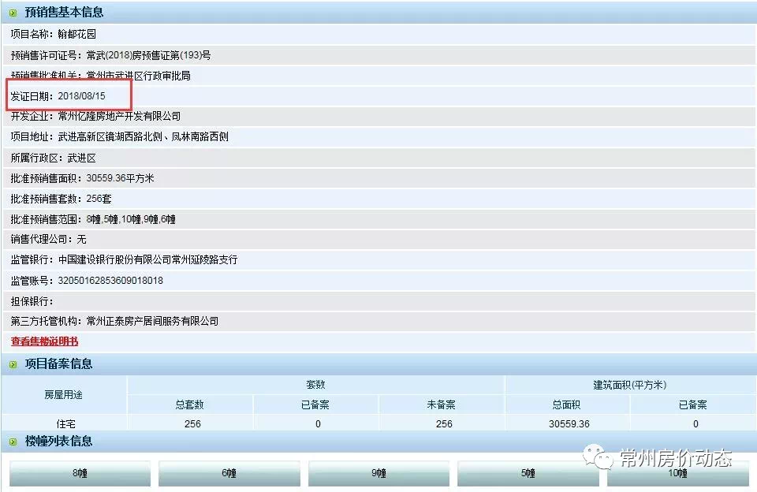Image resolution: width=757 pixels, height=492 pixels.
Task: Click the district row 所属行政区：武进区
Action: [x=378, y=158]
